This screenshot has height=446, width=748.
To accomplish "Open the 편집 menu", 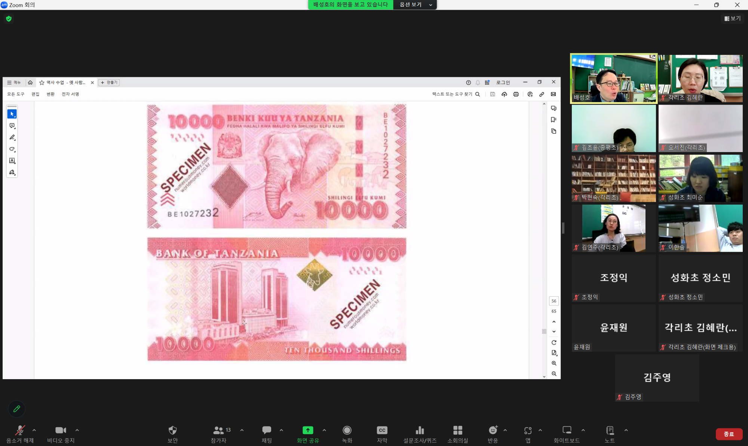I will 36,94.
